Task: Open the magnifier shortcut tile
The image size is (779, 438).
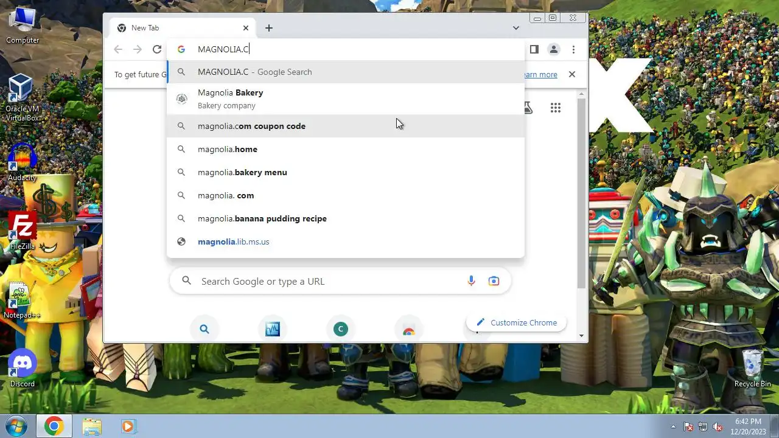Action: pos(204,329)
